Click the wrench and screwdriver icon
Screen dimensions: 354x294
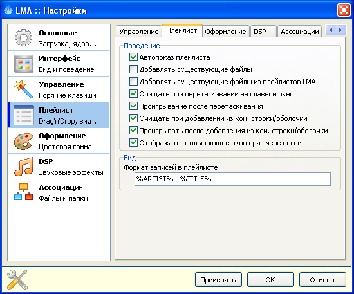tap(17, 280)
